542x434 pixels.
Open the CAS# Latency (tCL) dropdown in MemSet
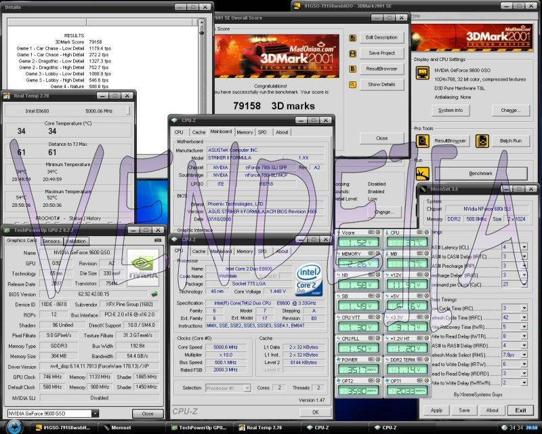[x=524, y=247]
